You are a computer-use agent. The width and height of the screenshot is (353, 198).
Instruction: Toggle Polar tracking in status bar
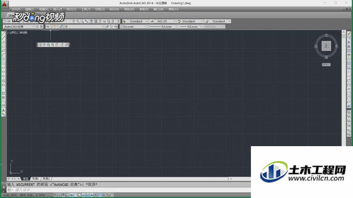[x=71, y=195]
